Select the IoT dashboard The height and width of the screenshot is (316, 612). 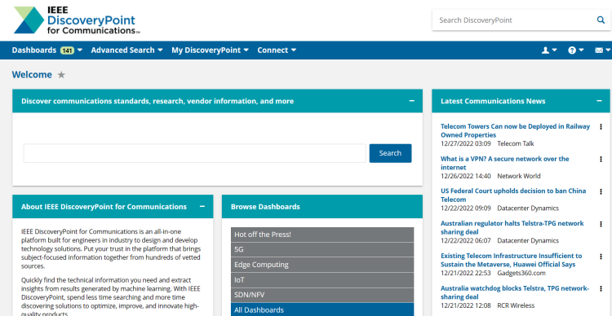pyautogui.click(x=322, y=280)
